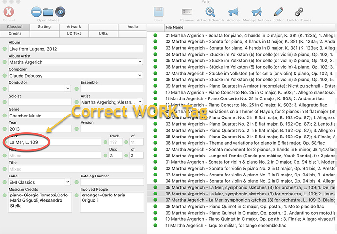Image resolution: width=337 pixels, height=234 pixels.
Task: Click the Cancel red X icon
Action: tap(9, 12)
